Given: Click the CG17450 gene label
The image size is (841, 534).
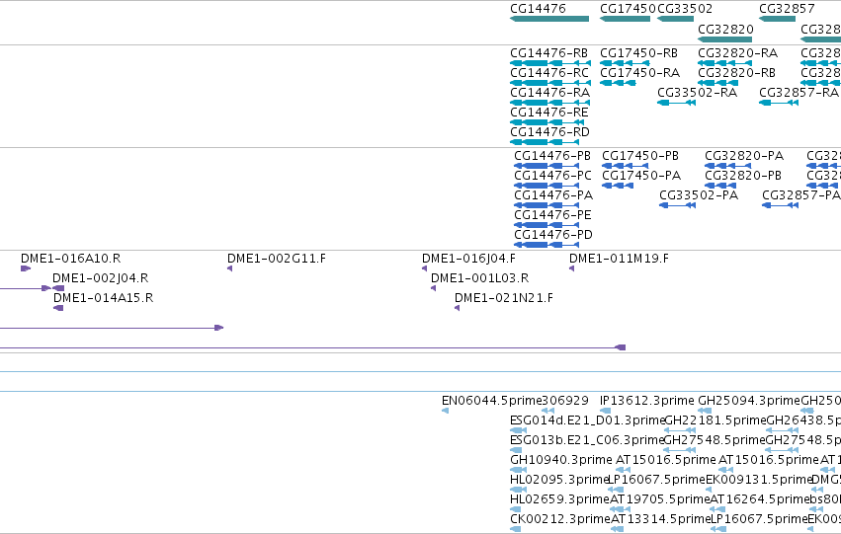Looking at the screenshot, I should [x=628, y=9].
